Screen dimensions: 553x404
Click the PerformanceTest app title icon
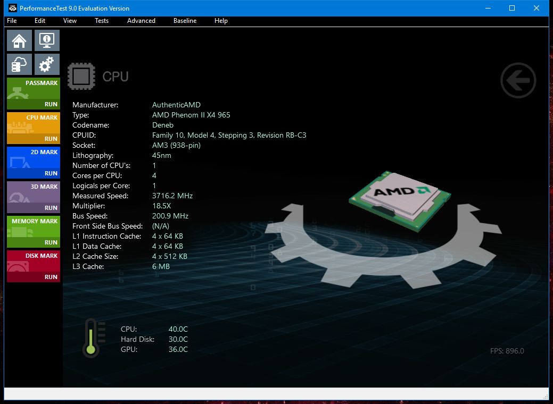(13, 8)
